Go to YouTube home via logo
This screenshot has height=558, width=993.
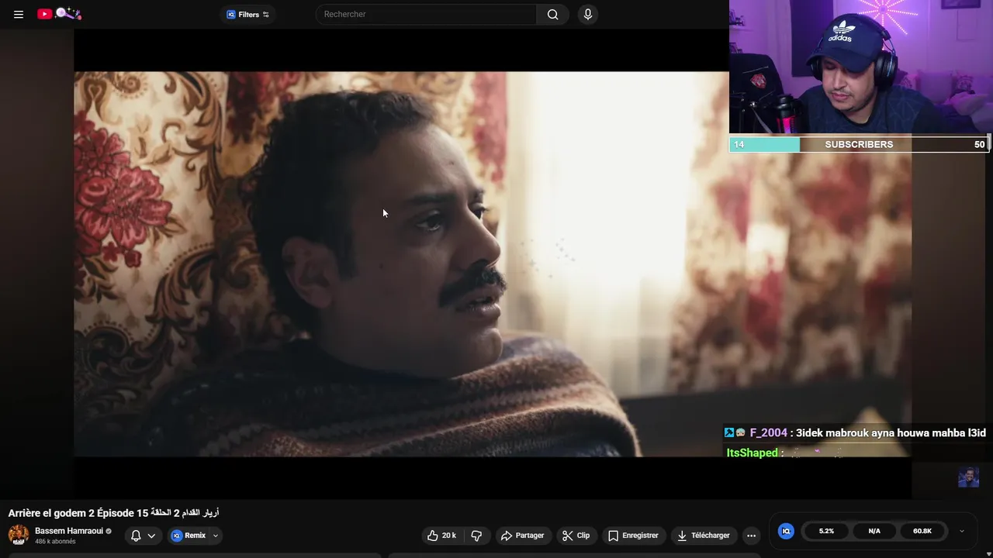point(59,14)
